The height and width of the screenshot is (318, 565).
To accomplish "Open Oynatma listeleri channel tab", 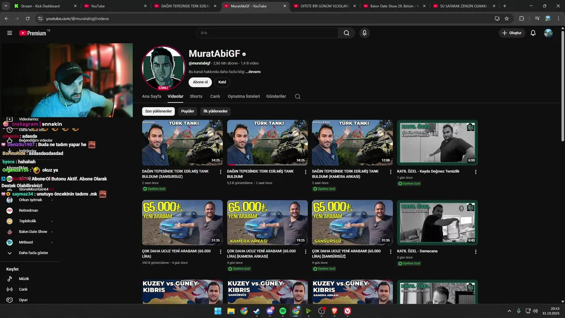I will pyautogui.click(x=244, y=96).
